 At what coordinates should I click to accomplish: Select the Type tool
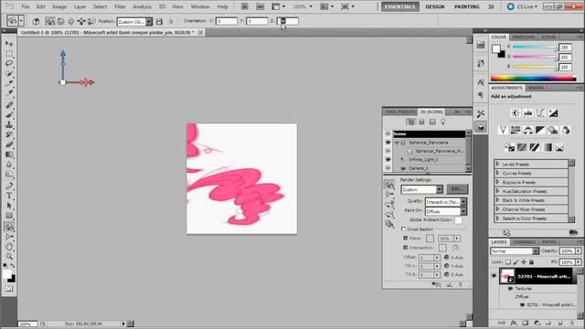click(9, 196)
